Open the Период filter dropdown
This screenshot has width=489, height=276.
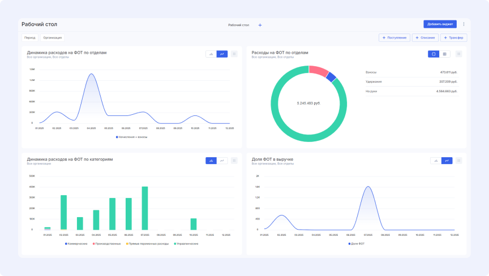[x=29, y=38]
